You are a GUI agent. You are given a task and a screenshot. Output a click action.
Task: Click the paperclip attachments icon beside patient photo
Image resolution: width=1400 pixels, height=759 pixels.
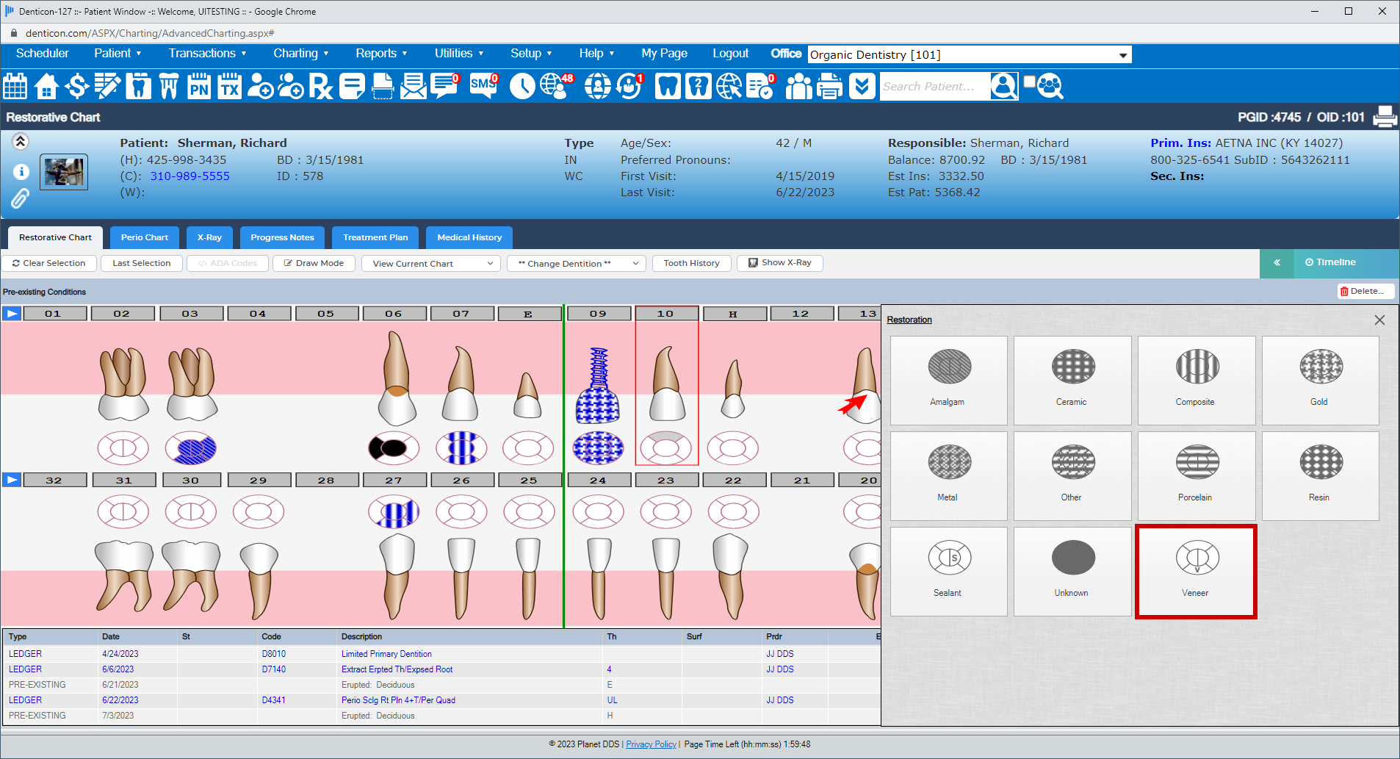click(20, 198)
